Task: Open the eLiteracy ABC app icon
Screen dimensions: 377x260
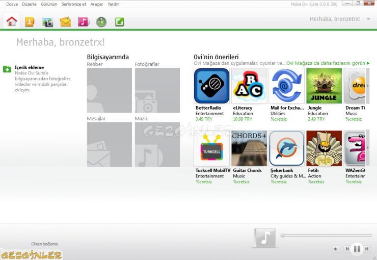Action: (x=249, y=86)
